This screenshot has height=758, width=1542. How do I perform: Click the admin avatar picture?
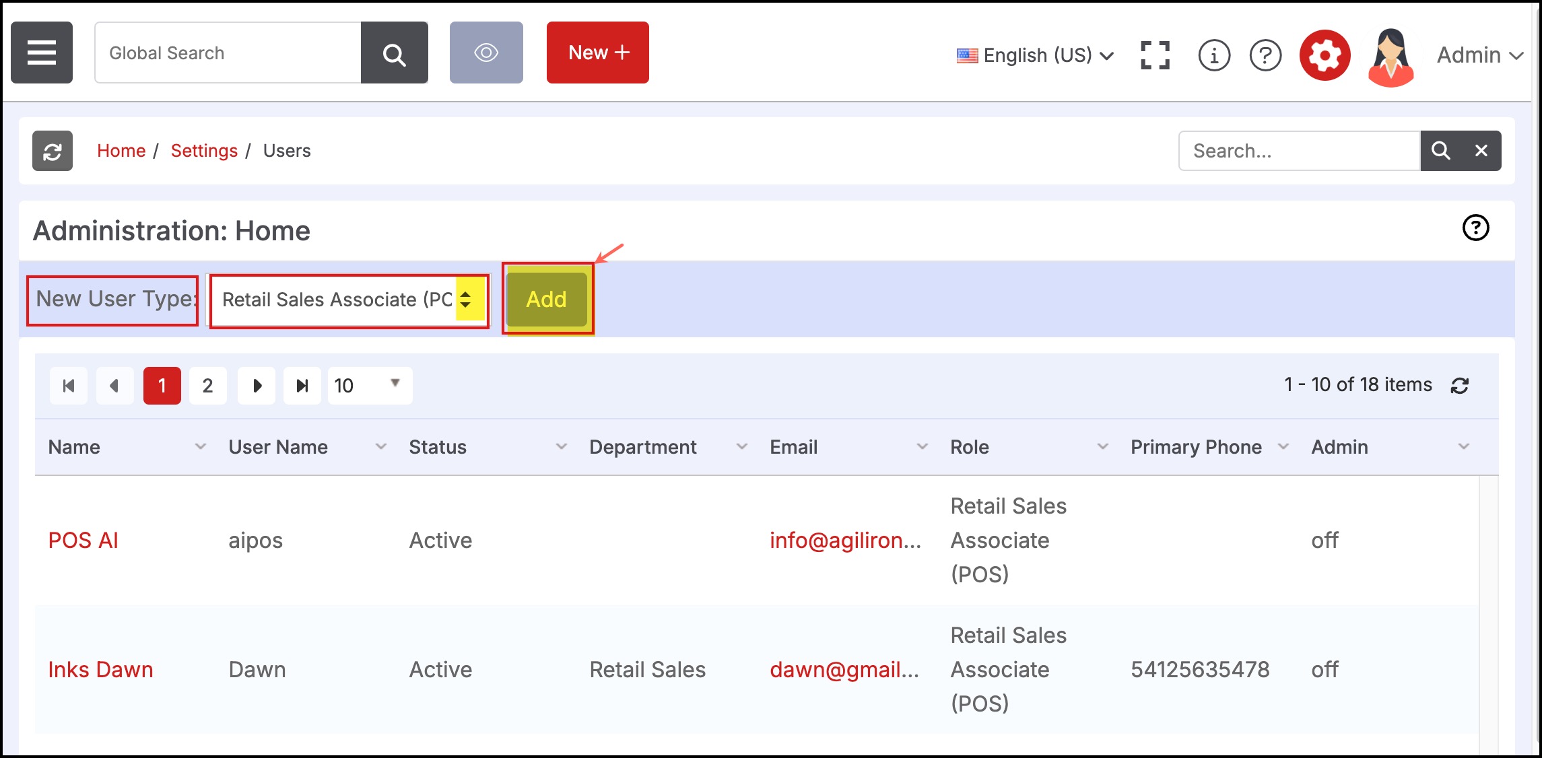coord(1391,57)
